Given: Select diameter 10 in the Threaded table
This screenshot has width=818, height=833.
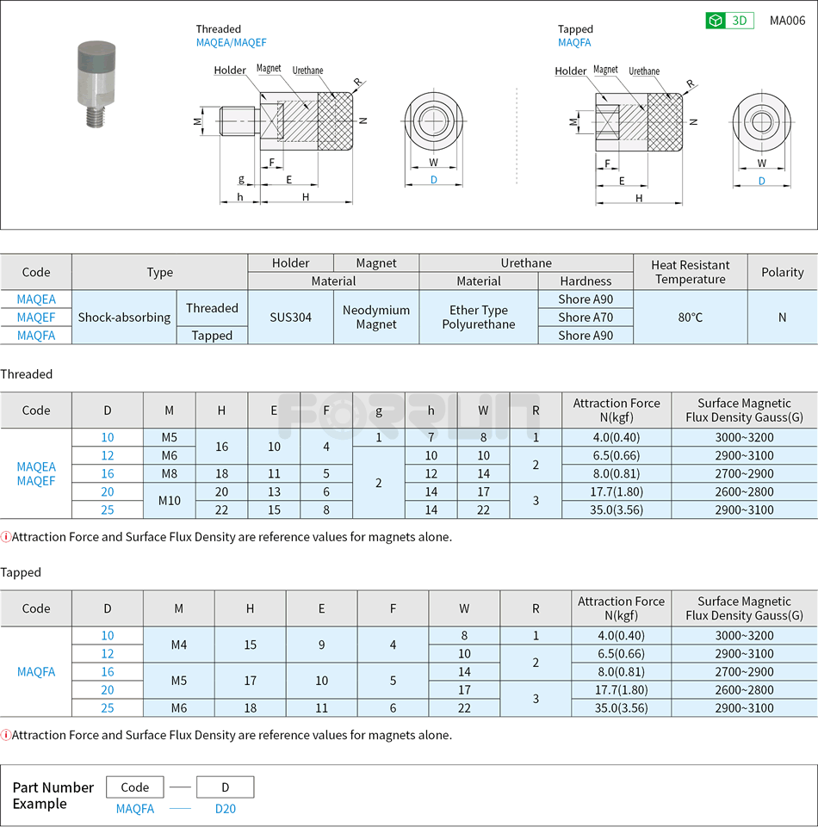Looking at the screenshot, I should point(108,437).
